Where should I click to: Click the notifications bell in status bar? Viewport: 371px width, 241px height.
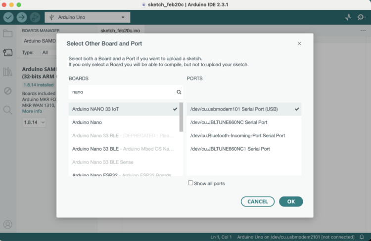click(362, 237)
